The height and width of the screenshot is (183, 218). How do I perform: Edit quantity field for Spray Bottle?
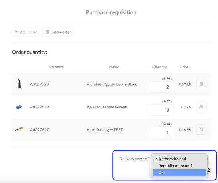pos(160,87)
